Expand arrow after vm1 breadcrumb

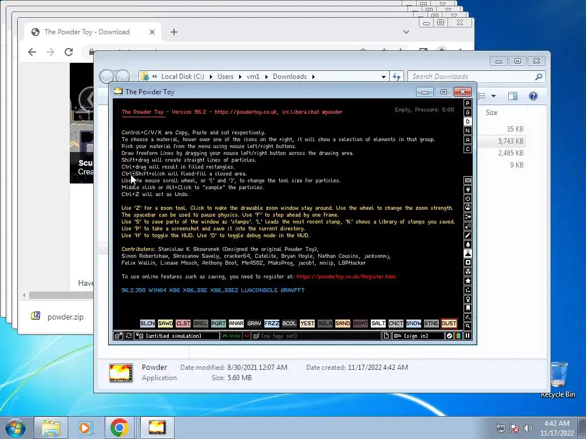click(267, 77)
